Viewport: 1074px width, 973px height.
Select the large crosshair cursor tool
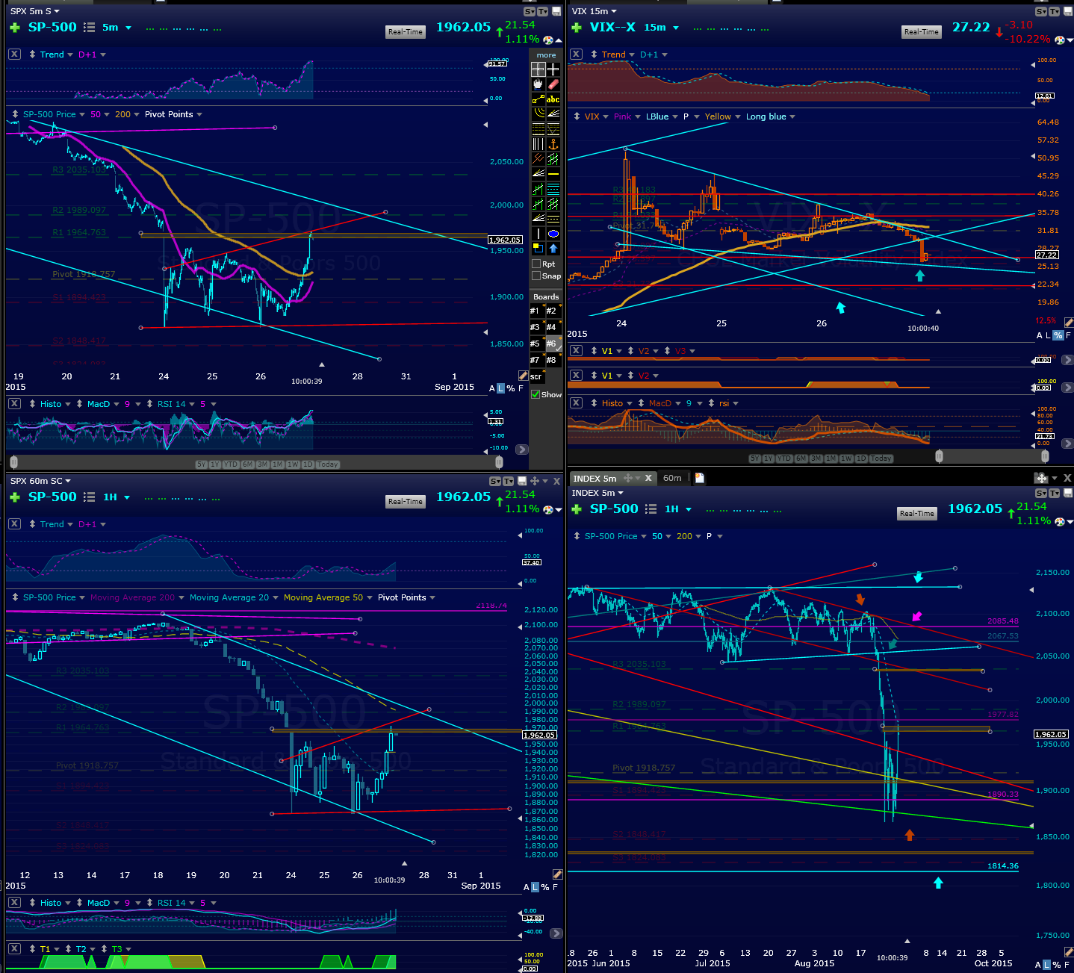point(538,69)
